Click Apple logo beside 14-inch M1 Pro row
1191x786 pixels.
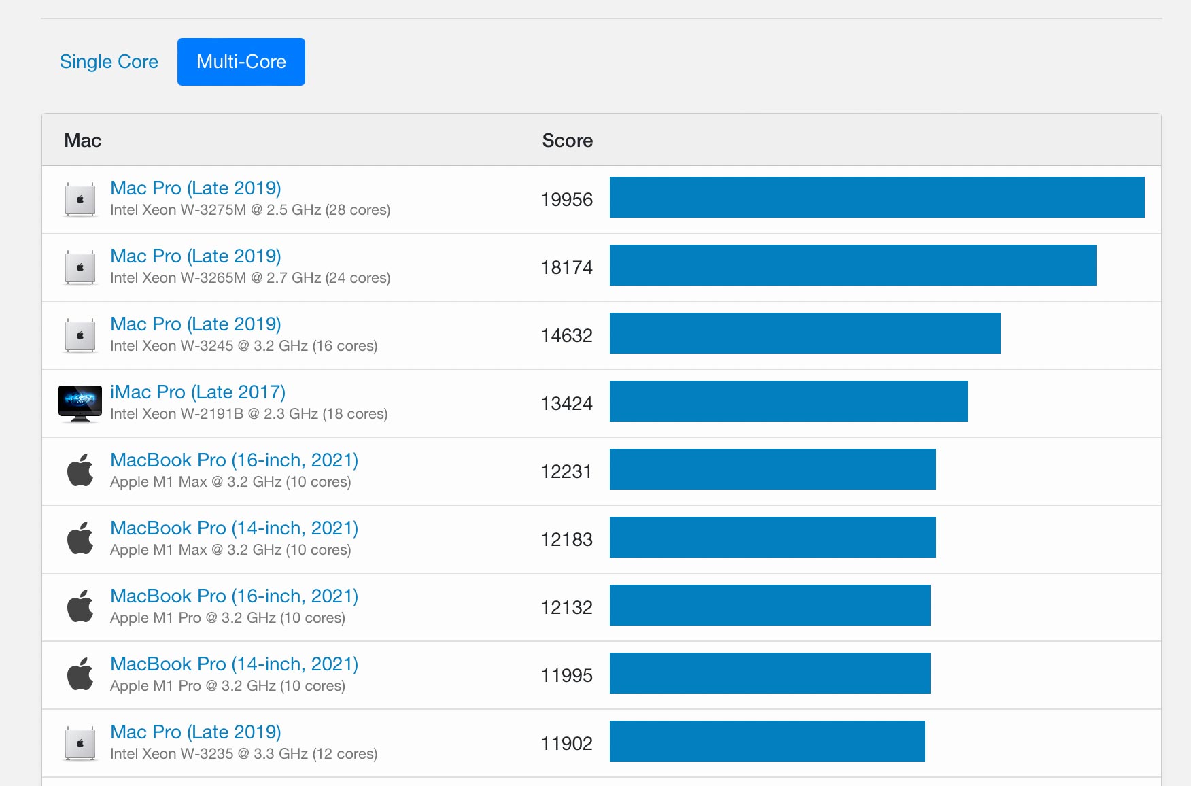(x=80, y=674)
